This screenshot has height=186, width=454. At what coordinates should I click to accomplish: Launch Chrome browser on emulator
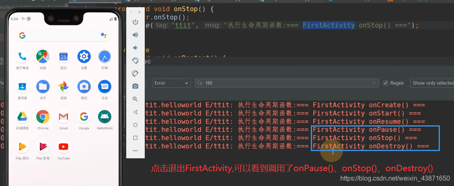43,117
